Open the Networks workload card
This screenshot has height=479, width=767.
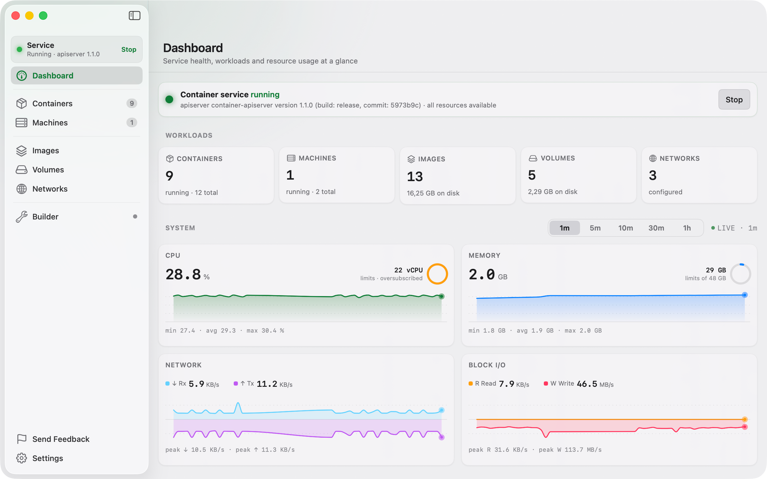click(x=700, y=175)
